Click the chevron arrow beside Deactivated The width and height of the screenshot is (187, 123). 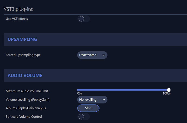[x=104, y=55]
